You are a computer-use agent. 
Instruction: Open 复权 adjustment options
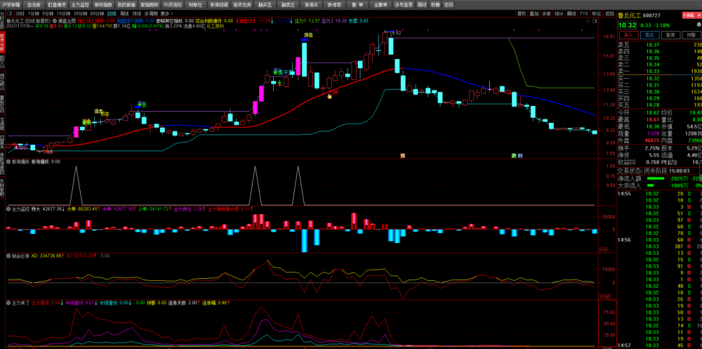coord(521,13)
